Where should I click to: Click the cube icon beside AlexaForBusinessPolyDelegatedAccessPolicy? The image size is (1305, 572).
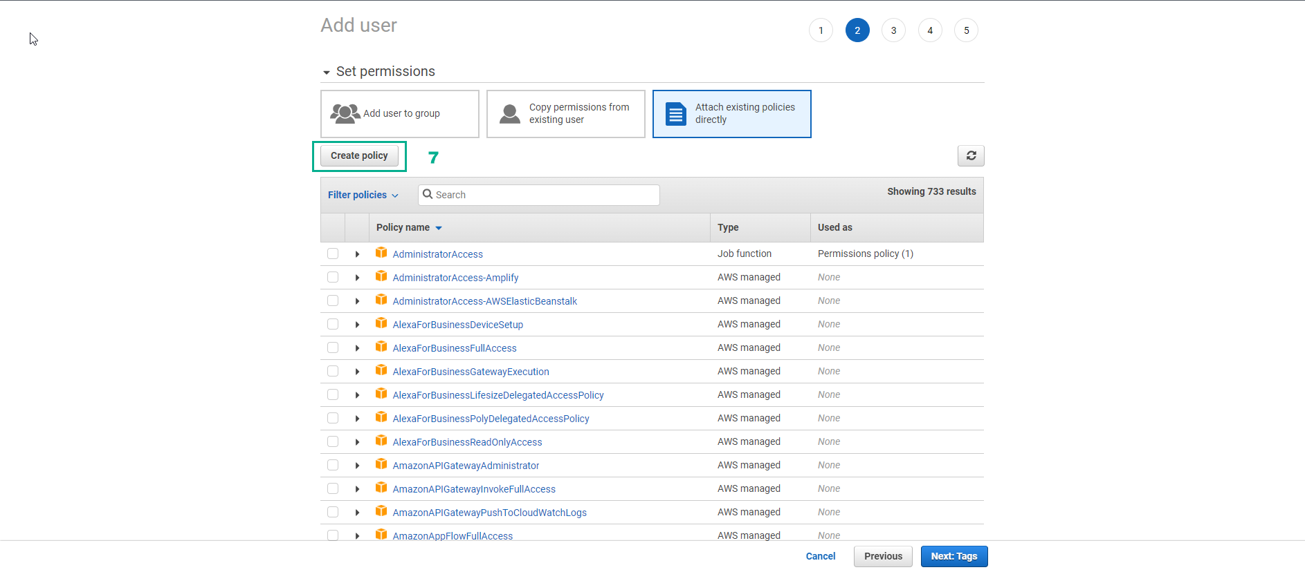pyautogui.click(x=381, y=417)
